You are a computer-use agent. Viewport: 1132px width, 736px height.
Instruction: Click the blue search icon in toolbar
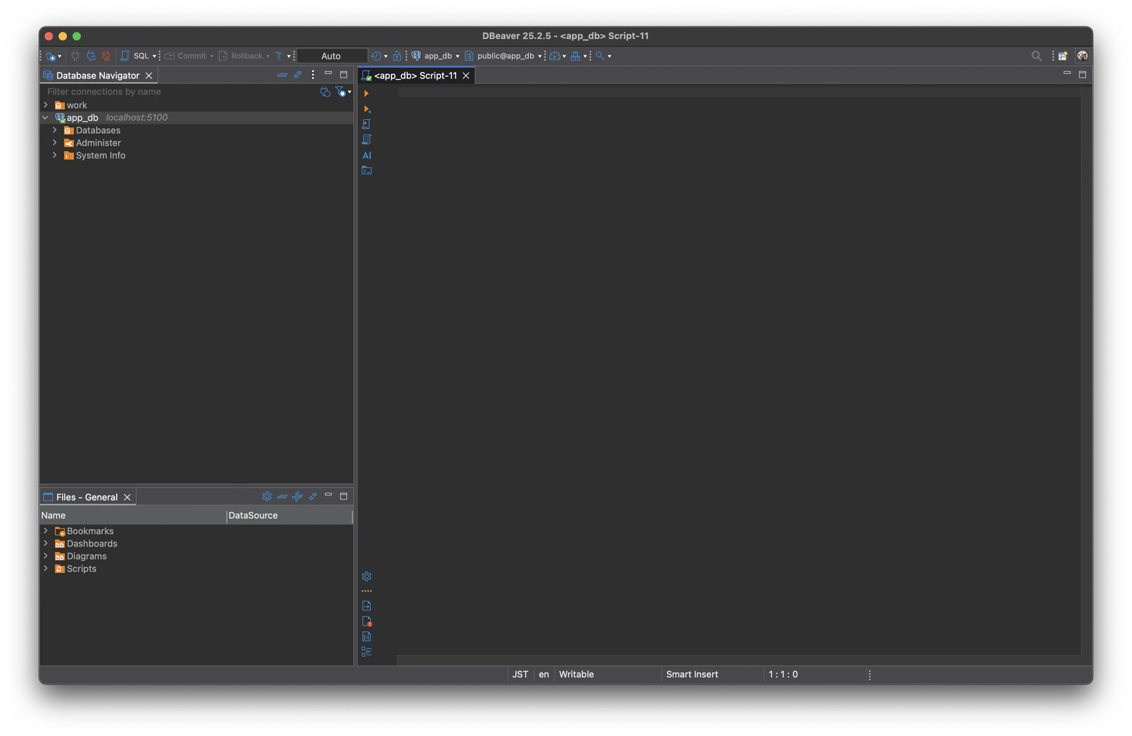600,56
